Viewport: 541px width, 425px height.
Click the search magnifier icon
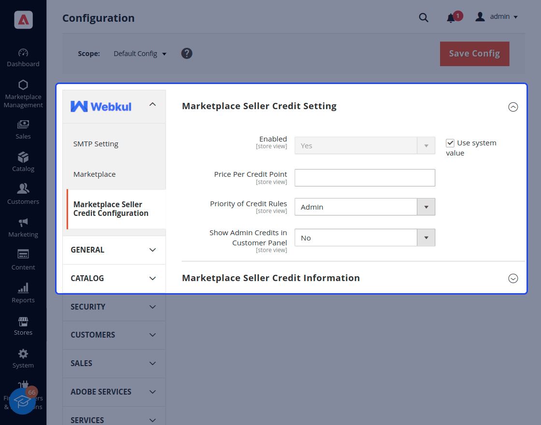click(423, 17)
